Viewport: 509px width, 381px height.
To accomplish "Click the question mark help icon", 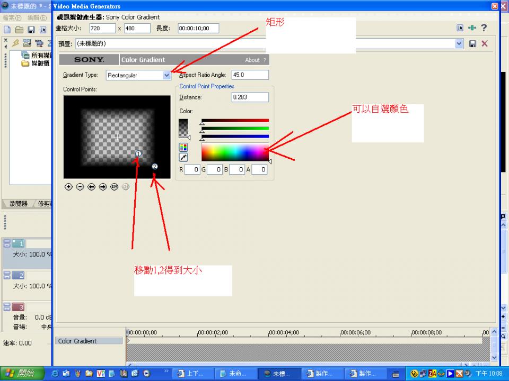I will [484, 28].
